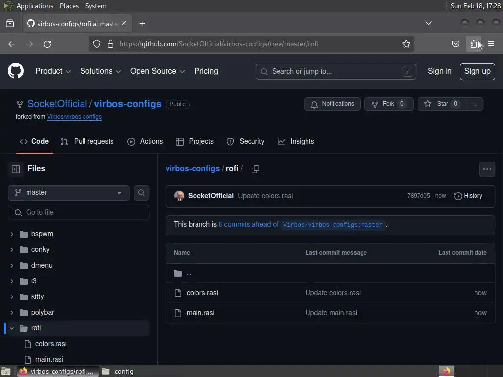
Task: Switch to the Projects tab
Action: point(195,142)
